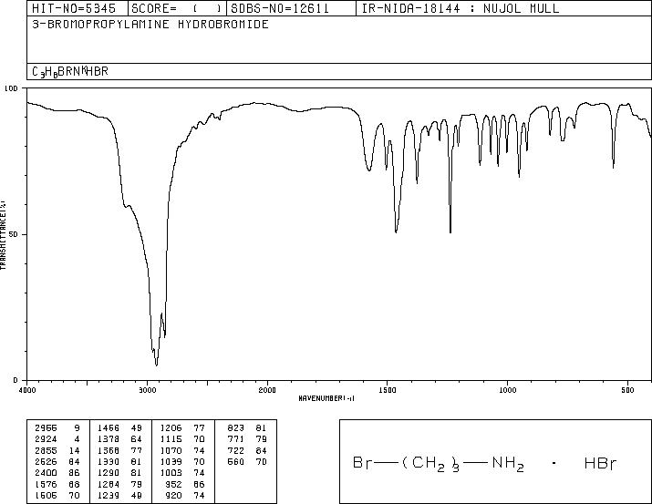Click the HBr label in structure box
This screenshot has width=652, height=504.
tap(600, 463)
